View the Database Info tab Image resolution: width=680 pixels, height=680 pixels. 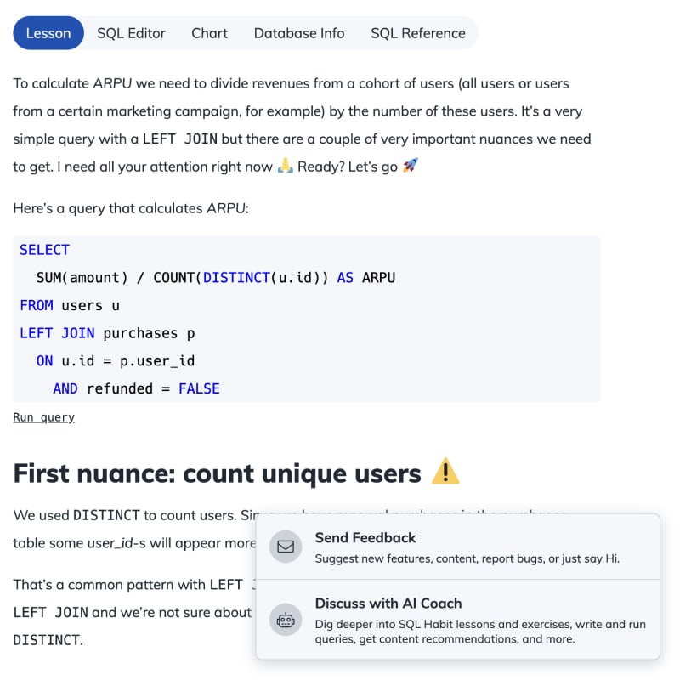[298, 32]
